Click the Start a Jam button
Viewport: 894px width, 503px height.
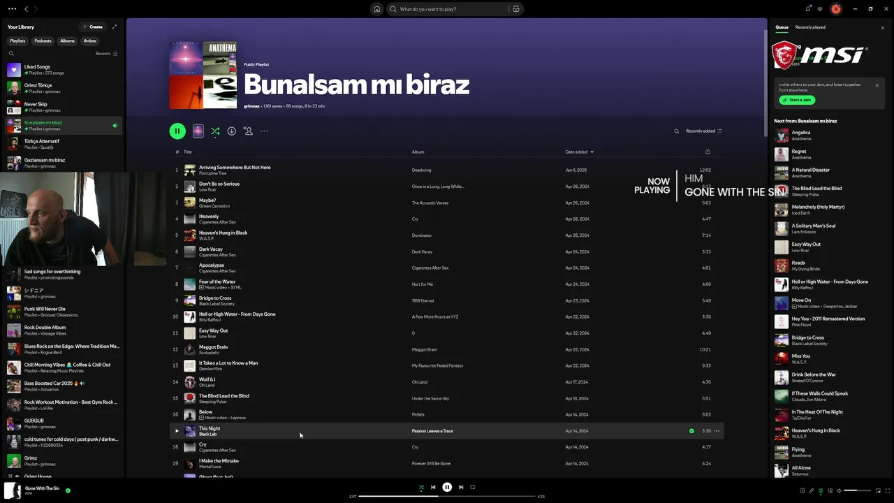[797, 100]
